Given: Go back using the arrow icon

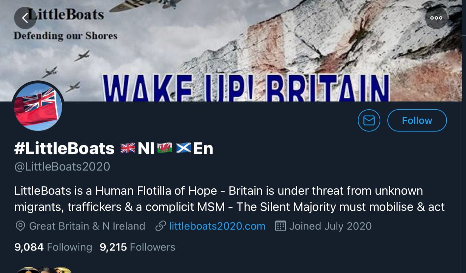Looking at the screenshot, I should coord(25,18).
